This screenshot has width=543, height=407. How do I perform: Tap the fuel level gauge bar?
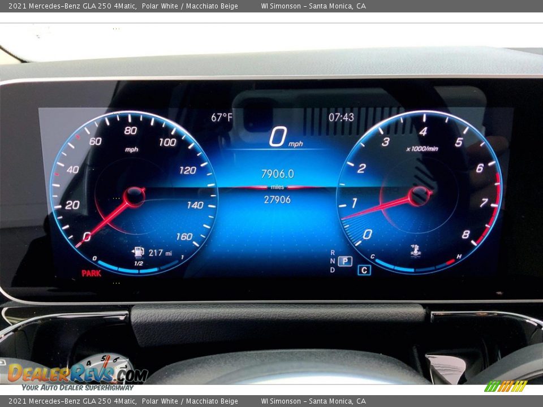click(x=139, y=268)
